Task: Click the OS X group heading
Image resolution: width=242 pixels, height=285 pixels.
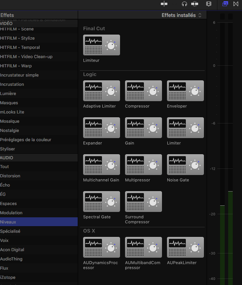Action: pos(89,231)
